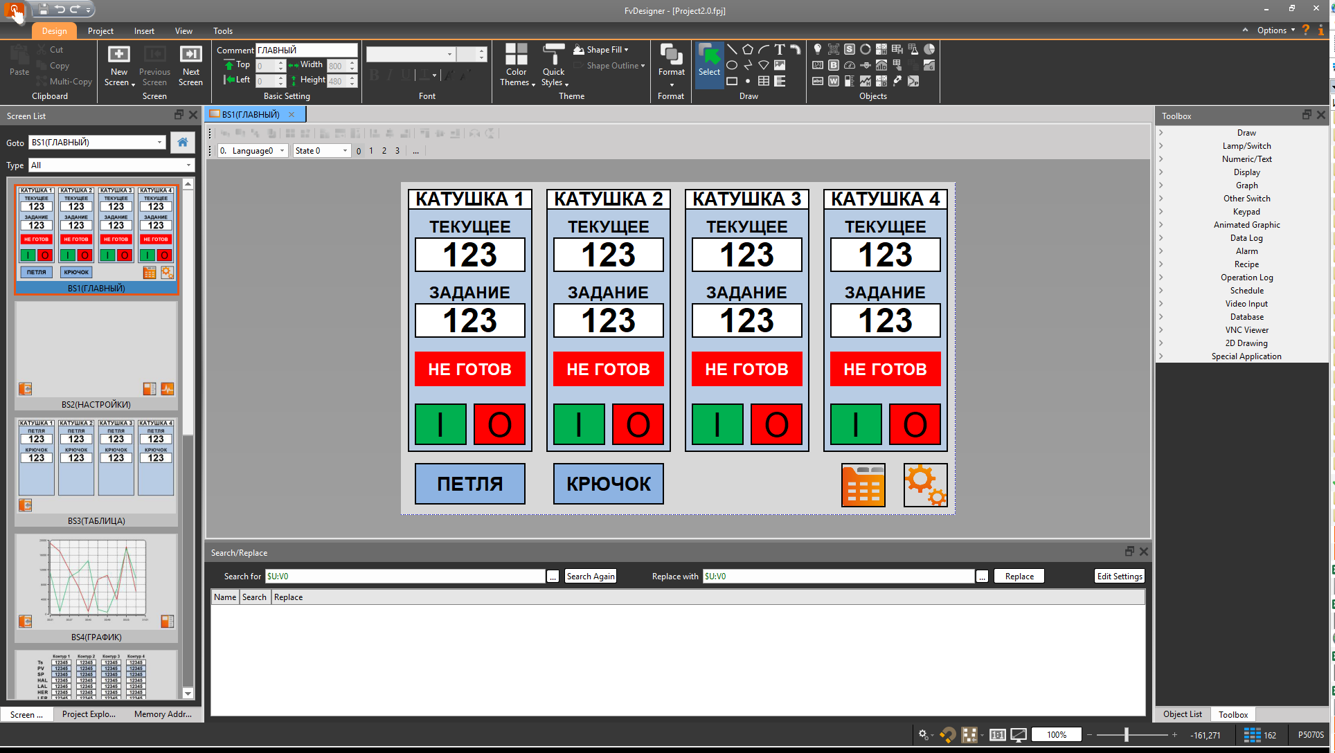Switch to the Object List tab
Viewport: 1335px width, 753px height.
(x=1182, y=714)
